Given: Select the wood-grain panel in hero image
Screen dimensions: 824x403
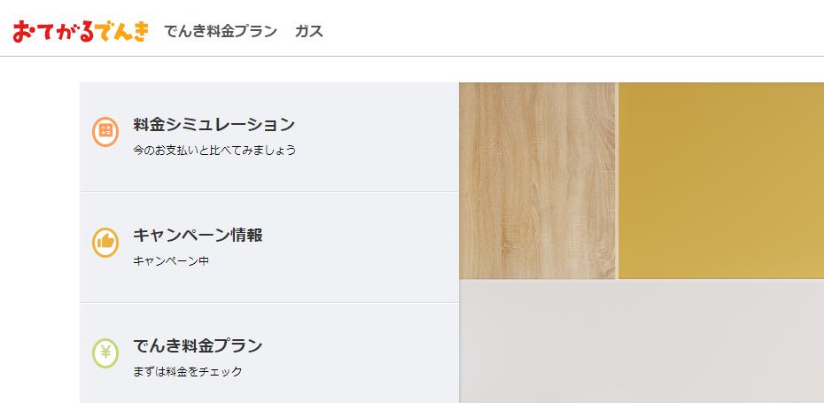Looking at the screenshot, I should click(537, 180).
